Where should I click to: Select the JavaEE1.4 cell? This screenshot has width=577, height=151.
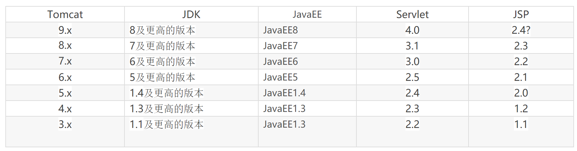[x=284, y=93]
